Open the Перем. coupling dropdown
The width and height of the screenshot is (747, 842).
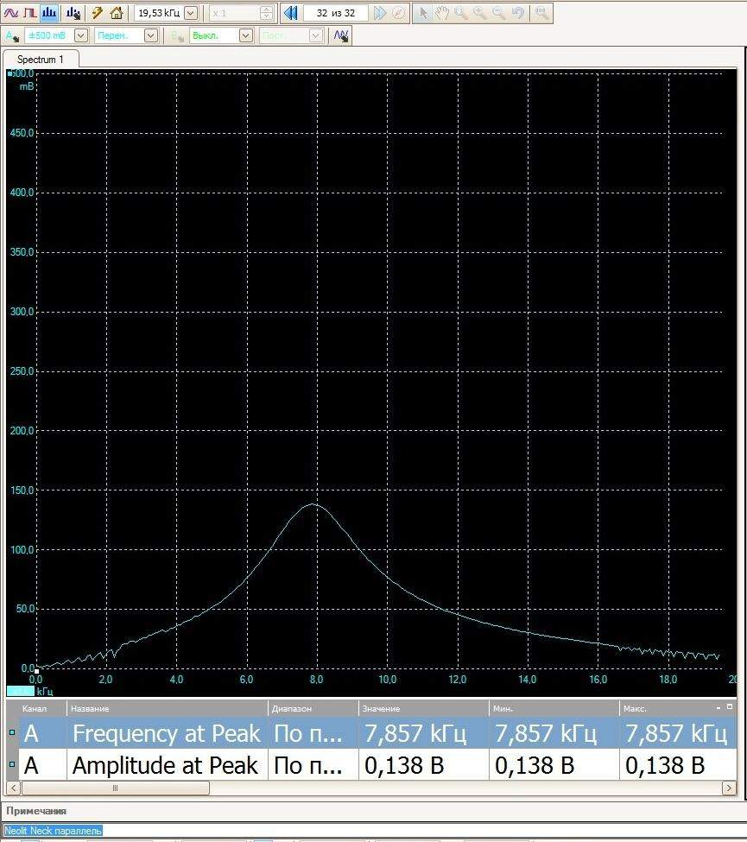[x=151, y=35]
